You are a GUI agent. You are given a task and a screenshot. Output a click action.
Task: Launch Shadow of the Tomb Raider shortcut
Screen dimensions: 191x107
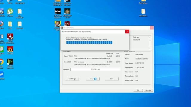click(67, 3)
